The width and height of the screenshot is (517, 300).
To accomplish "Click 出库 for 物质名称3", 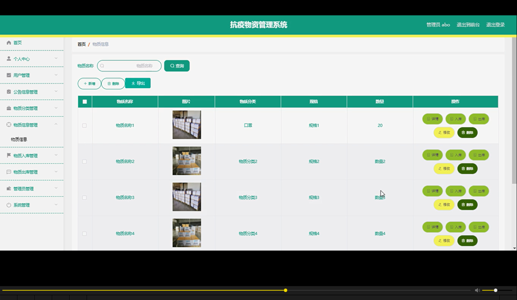I will [479, 191].
